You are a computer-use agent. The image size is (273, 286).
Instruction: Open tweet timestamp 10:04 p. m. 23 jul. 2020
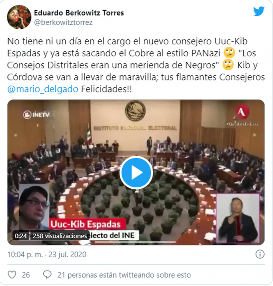[x=47, y=255]
